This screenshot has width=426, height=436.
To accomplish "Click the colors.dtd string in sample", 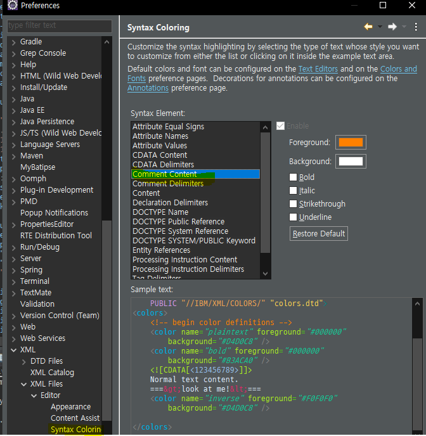I will (x=297, y=303).
